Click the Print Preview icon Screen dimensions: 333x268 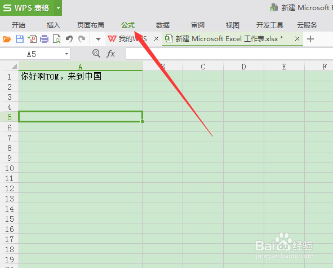[57, 39]
